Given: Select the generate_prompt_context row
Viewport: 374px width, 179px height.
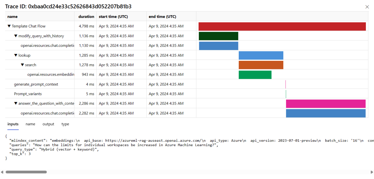Looking at the screenshot, I should 36,84.
